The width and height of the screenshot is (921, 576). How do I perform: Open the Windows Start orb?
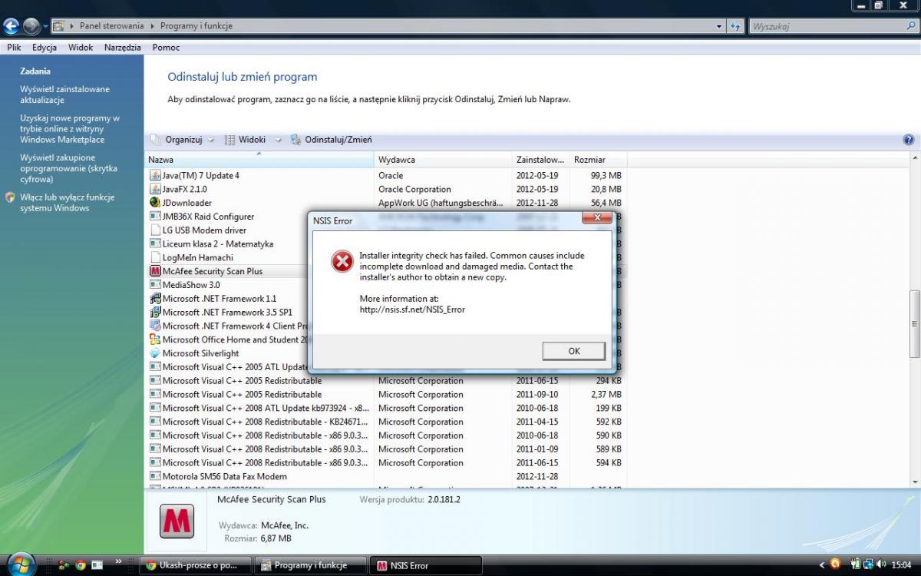[x=21, y=564]
